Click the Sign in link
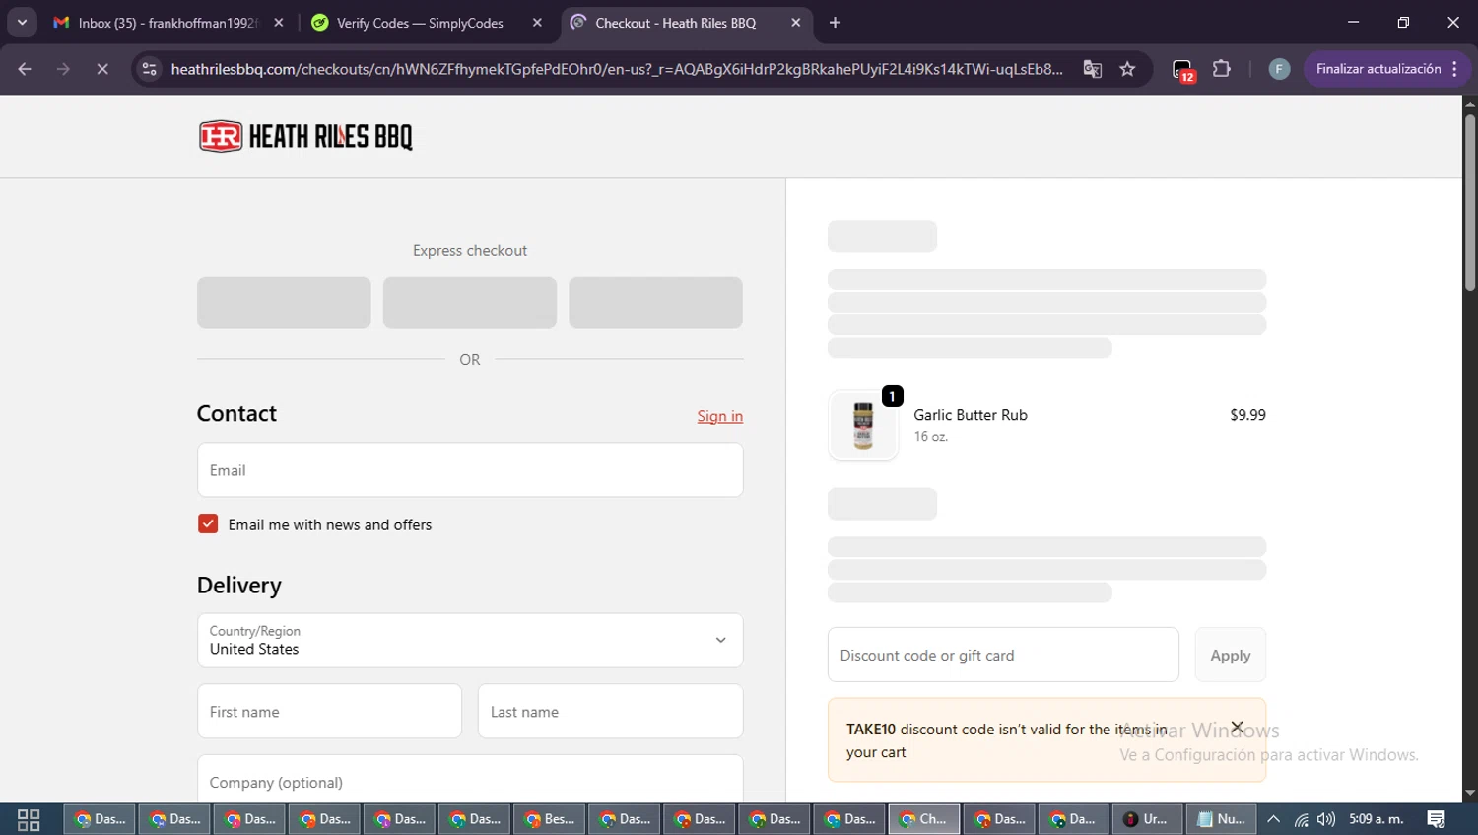 coord(720,416)
